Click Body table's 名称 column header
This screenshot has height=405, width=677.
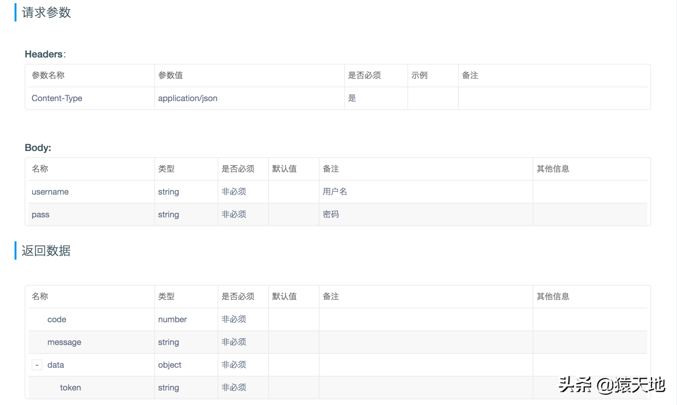coord(40,169)
